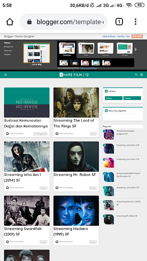The height and width of the screenshot is (261, 147).
Task: Click the search icon in blog header
Action: (136, 75)
